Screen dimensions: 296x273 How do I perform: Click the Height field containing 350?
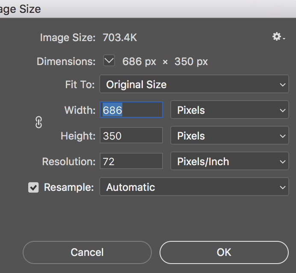click(x=131, y=136)
